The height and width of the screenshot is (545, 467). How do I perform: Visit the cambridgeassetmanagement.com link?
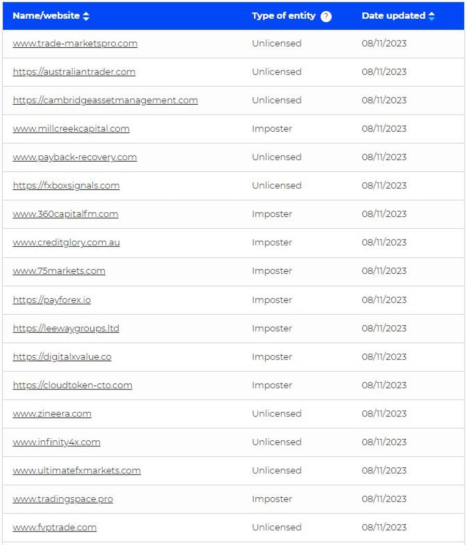pos(105,100)
